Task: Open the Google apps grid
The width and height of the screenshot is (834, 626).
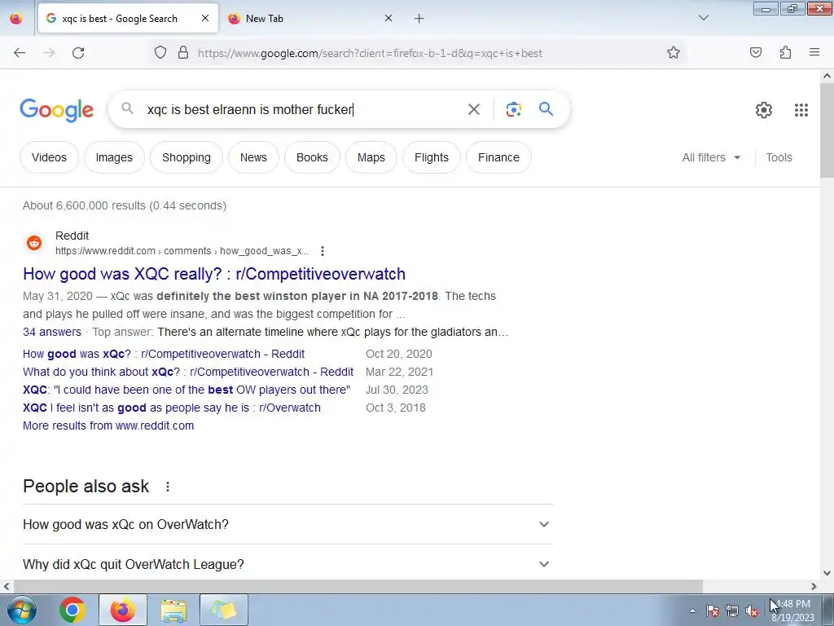Action: point(801,110)
